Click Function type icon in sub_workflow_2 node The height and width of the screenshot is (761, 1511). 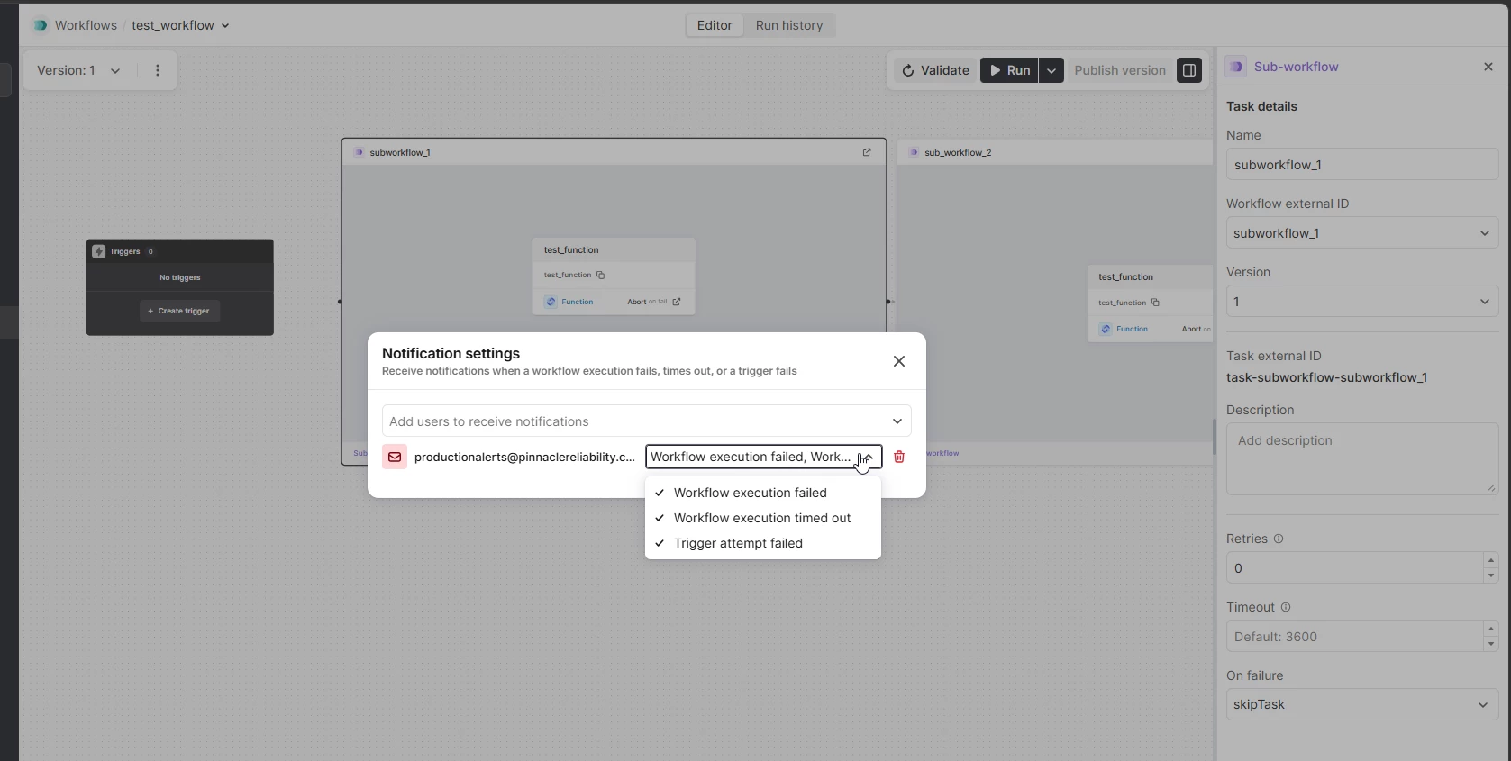1106,329
